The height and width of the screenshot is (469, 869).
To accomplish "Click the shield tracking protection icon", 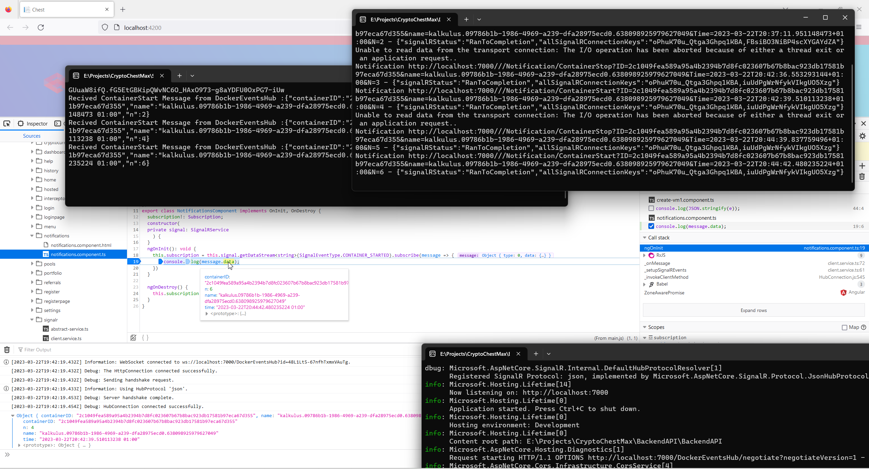I will tap(105, 27).
